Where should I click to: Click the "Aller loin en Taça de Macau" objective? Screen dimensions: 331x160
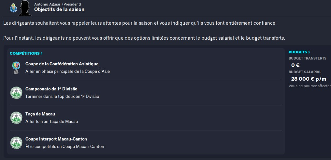pos(51,121)
